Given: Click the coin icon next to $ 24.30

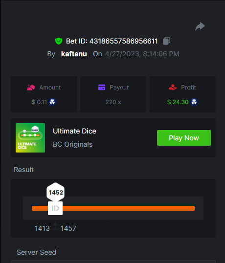Looking at the screenshot, I should (194, 102).
